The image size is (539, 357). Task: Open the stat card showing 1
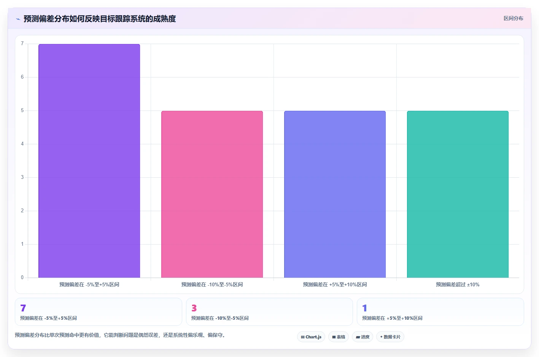point(440,312)
